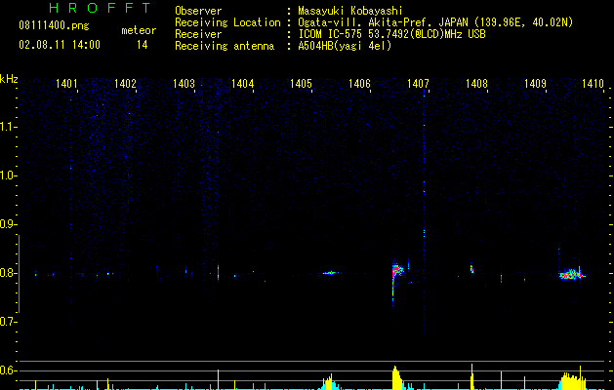Click the A504HB(yagi 4el) antenna text
The image size is (614, 390).
click(345, 46)
